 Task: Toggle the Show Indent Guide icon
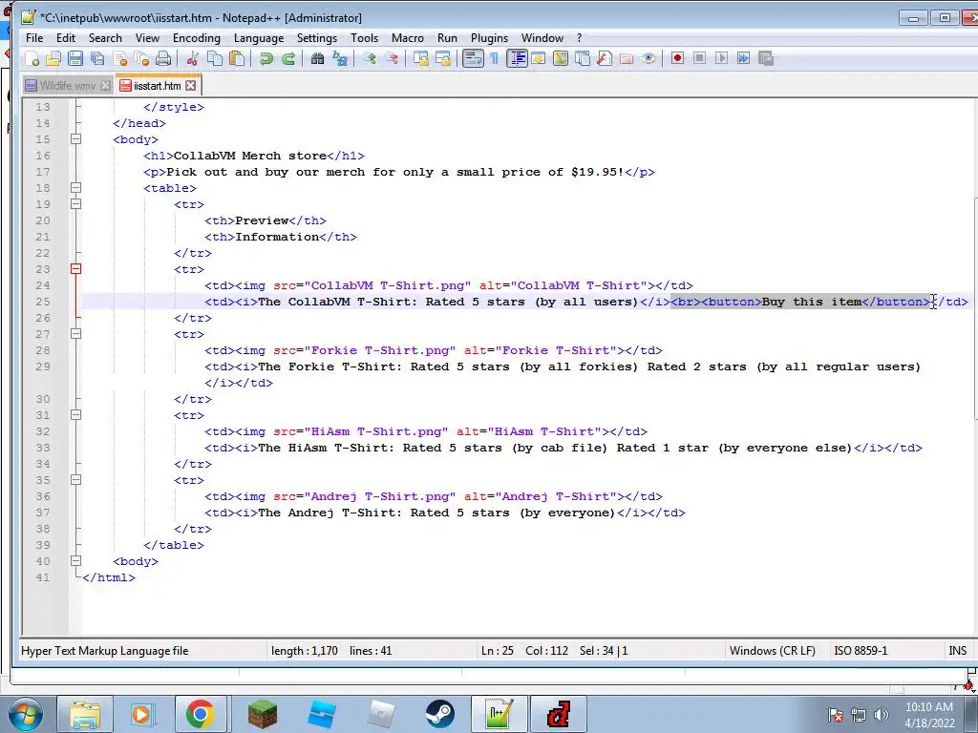tap(517, 58)
